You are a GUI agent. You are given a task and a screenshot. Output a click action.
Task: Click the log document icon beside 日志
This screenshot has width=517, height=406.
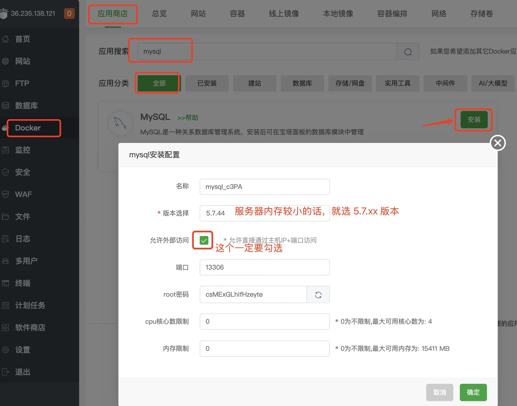(x=5, y=239)
